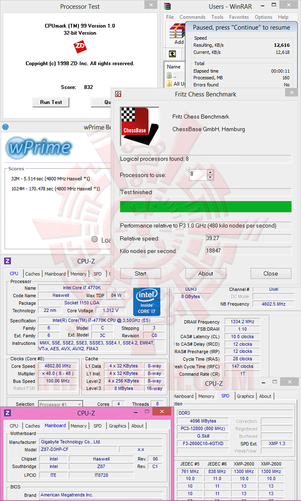This screenshot has width=301, height=501.
Task: Click the Multiplier value x 48.0
Action: pyautogui.click(x=57, y=373)
